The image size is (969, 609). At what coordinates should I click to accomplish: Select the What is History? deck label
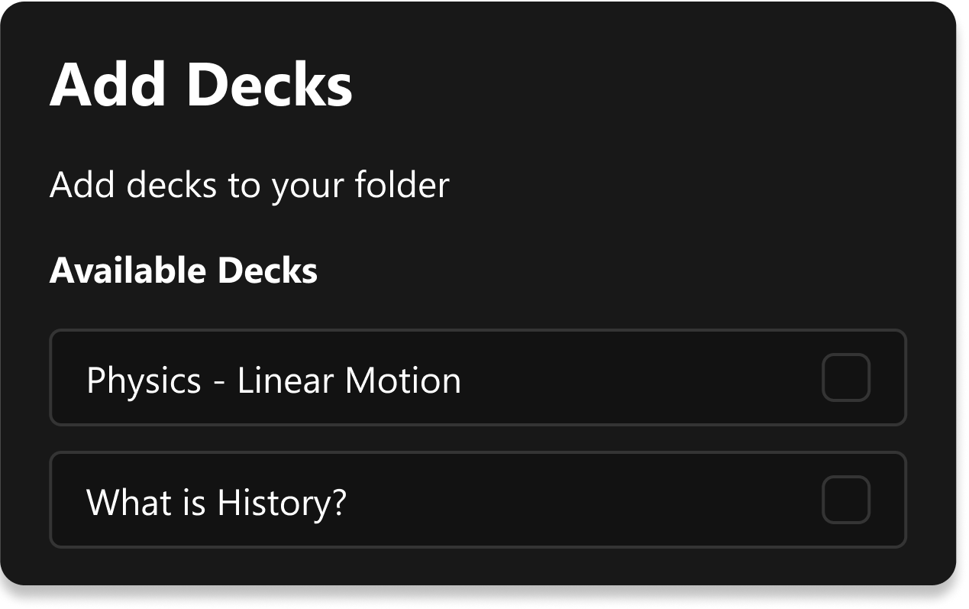pyautogui.click(x=216, y=502)
